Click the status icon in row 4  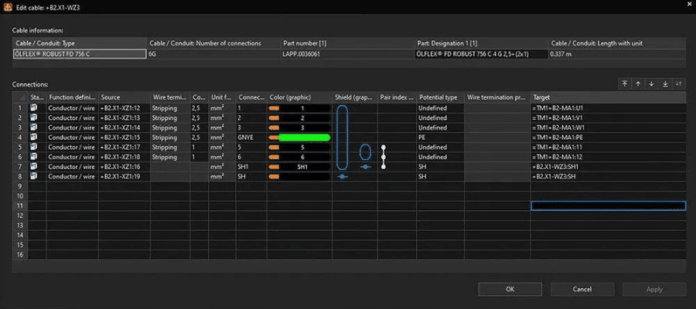[34, 138]
